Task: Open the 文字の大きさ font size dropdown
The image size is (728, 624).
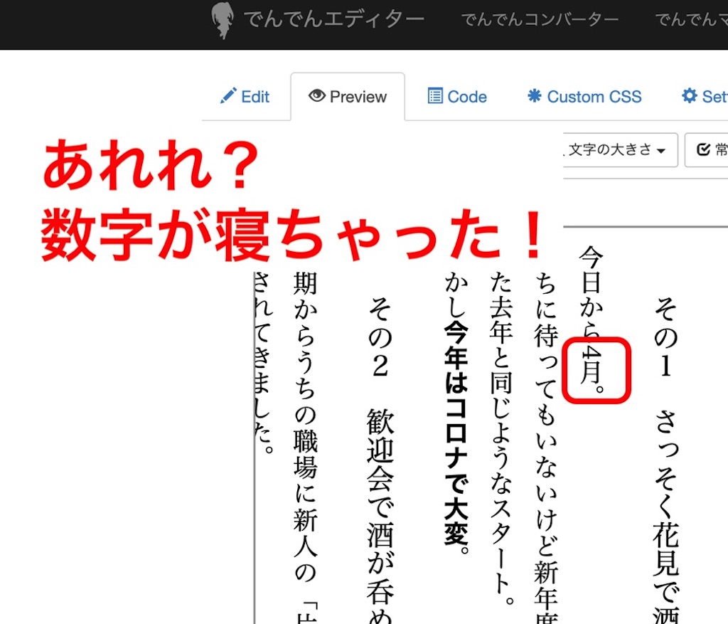Action: click(617, 149)
